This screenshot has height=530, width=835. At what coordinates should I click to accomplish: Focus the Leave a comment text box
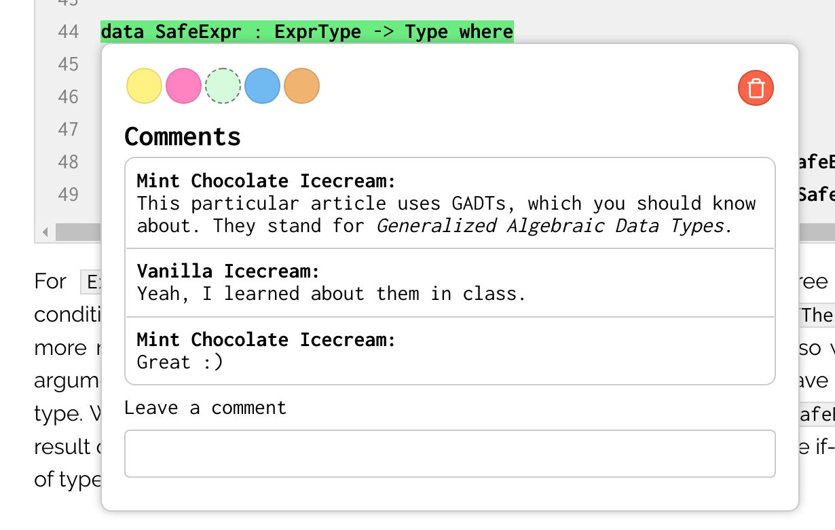click(x=449, y=453)
